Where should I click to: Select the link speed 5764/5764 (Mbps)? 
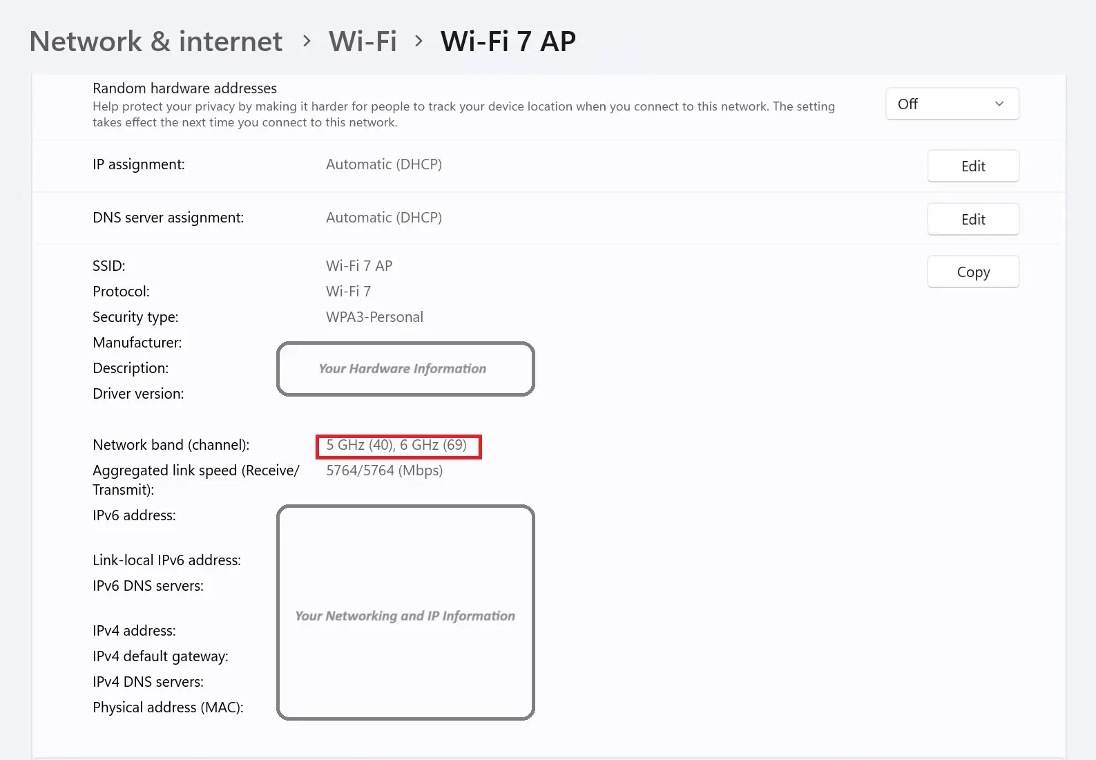pyautogui.click(x=384, y=471)
